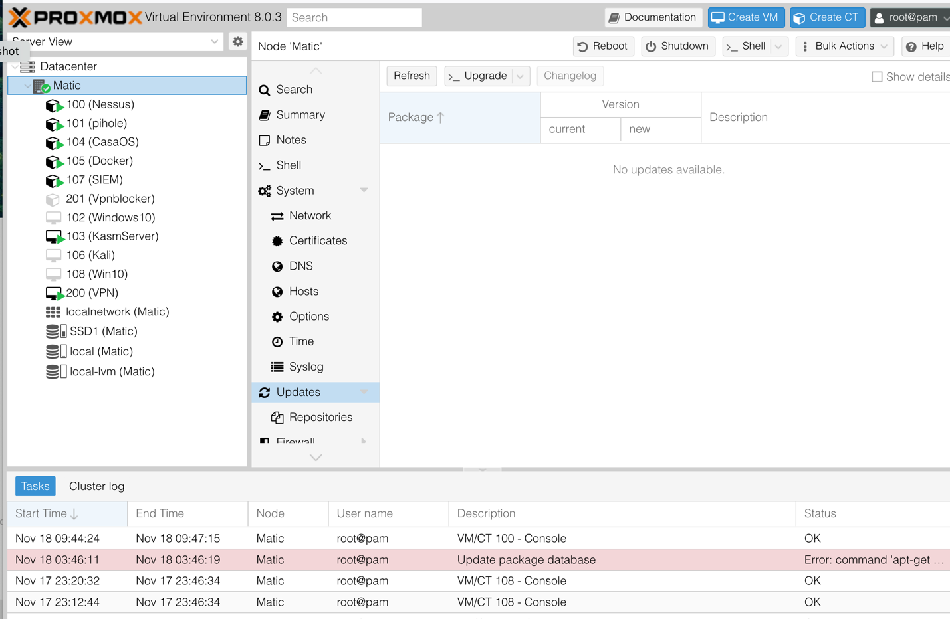The image size is (950, 619).
Task: Select the 100 (Nessus) container icon
Action: coord(54,105)
